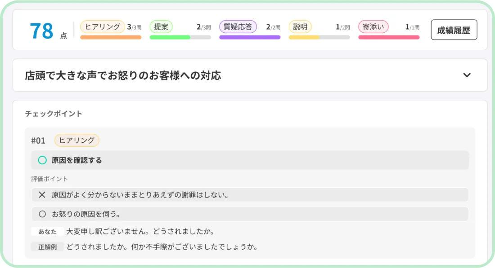Select the 説明 category badge
This screenshot has width=495, height=268.
tap(300, 26)
